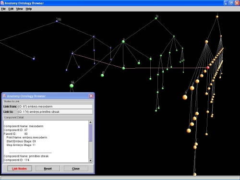Click the Reset button

[48, 168]
